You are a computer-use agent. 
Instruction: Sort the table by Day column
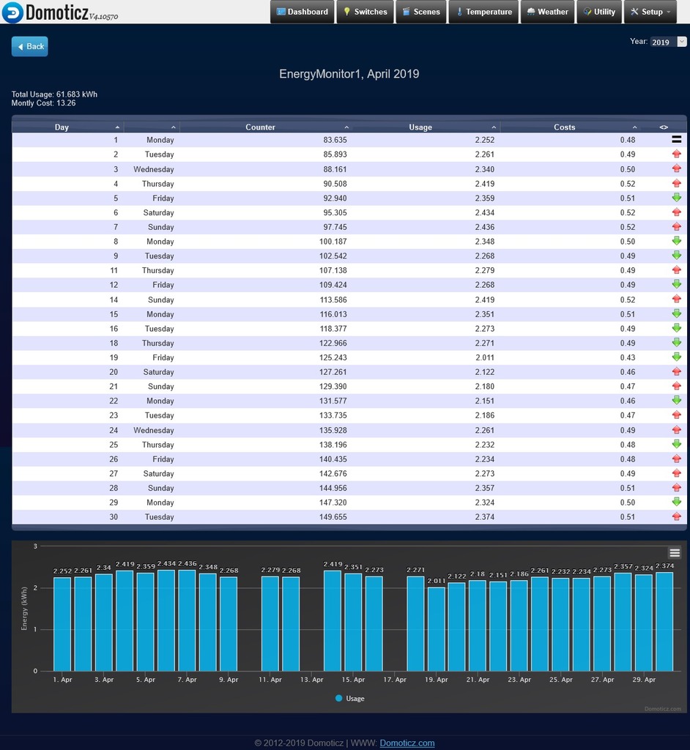tap(67, 127)
